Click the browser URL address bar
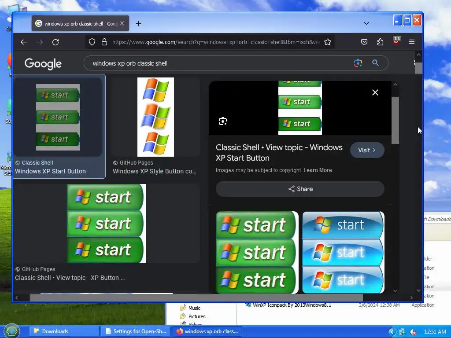 [216, 42]
